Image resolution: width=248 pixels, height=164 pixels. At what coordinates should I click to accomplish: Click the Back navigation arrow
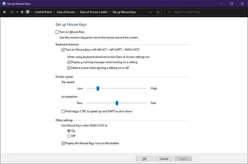[x=4, y=12]
